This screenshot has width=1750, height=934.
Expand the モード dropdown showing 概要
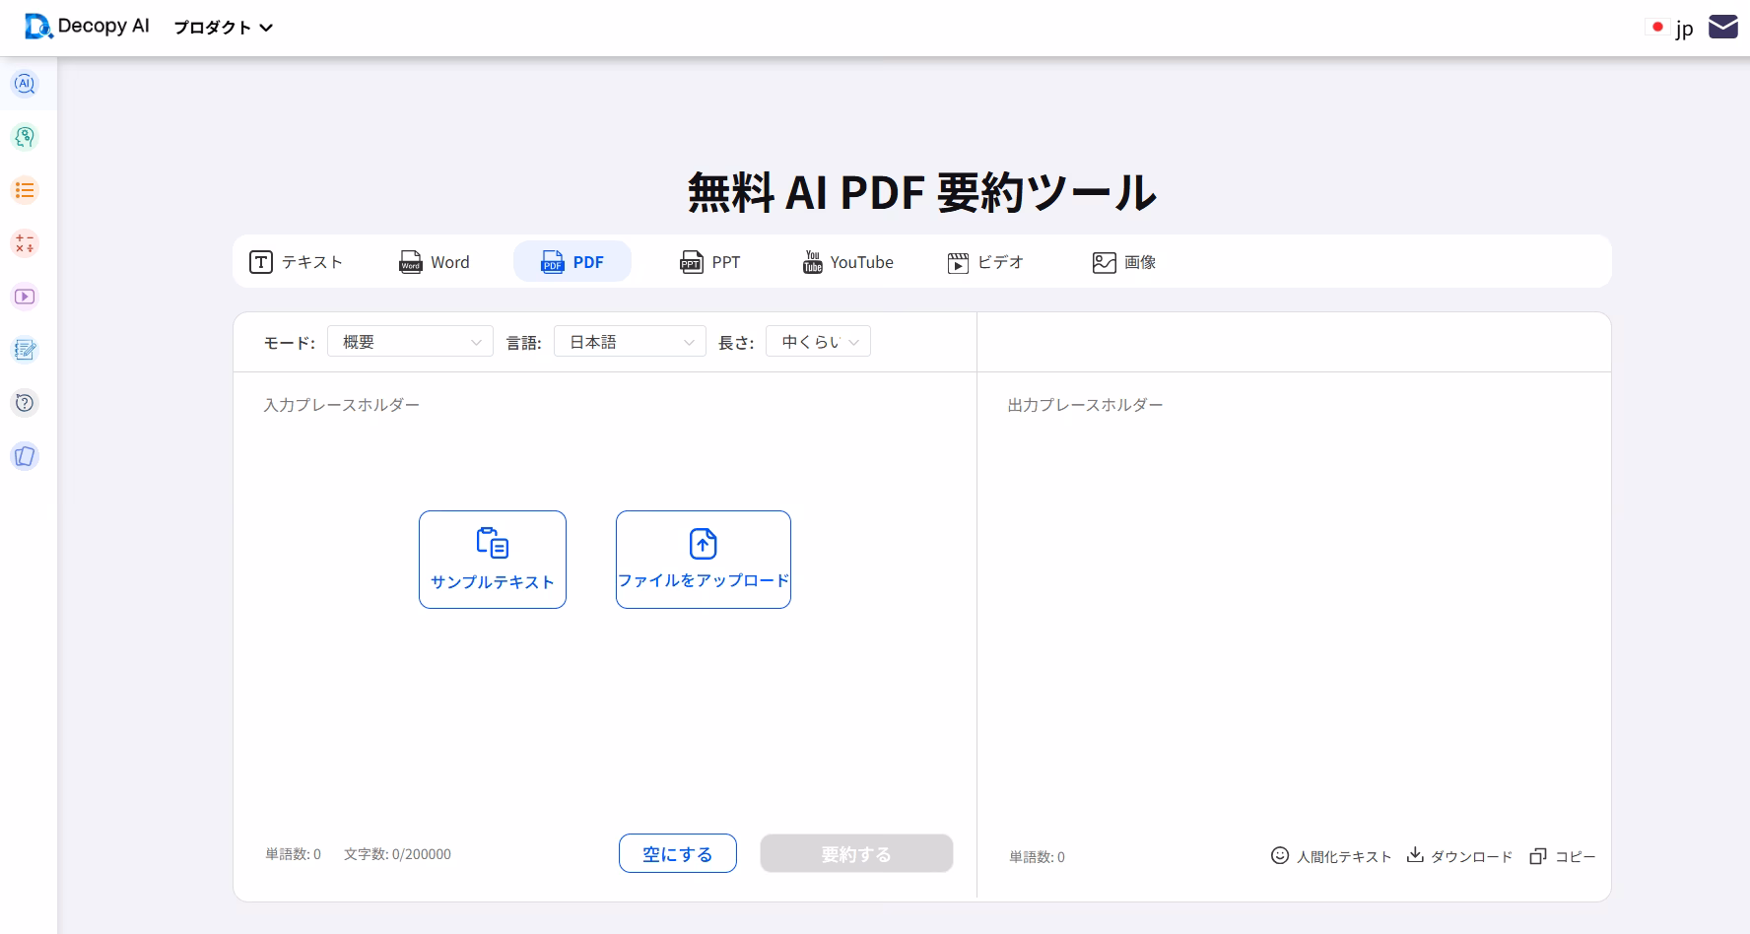click(410, 342)
